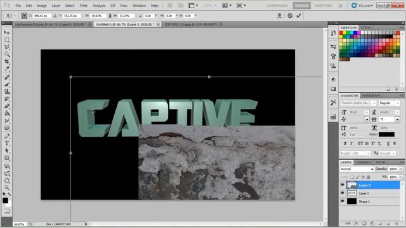406x228 pixels.
Task: Switch to the Channels tab
Action: [x=363, y=162]
